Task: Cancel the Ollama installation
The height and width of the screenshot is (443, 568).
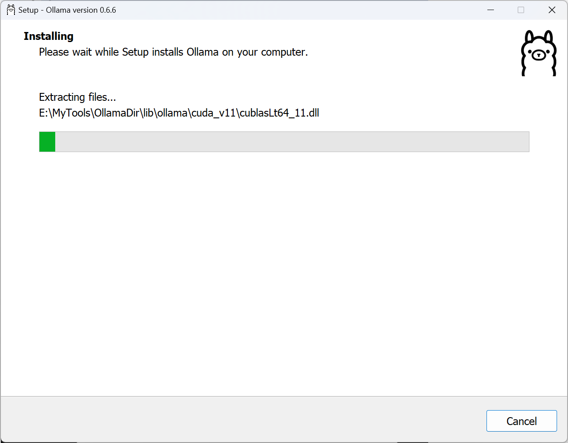Action: coord(522,421)
